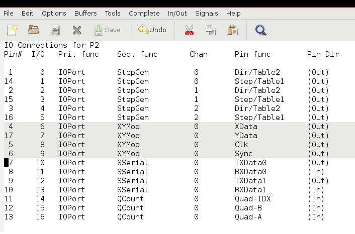Open the Signals menu
The image size is (355, 234).
[207, 14]
